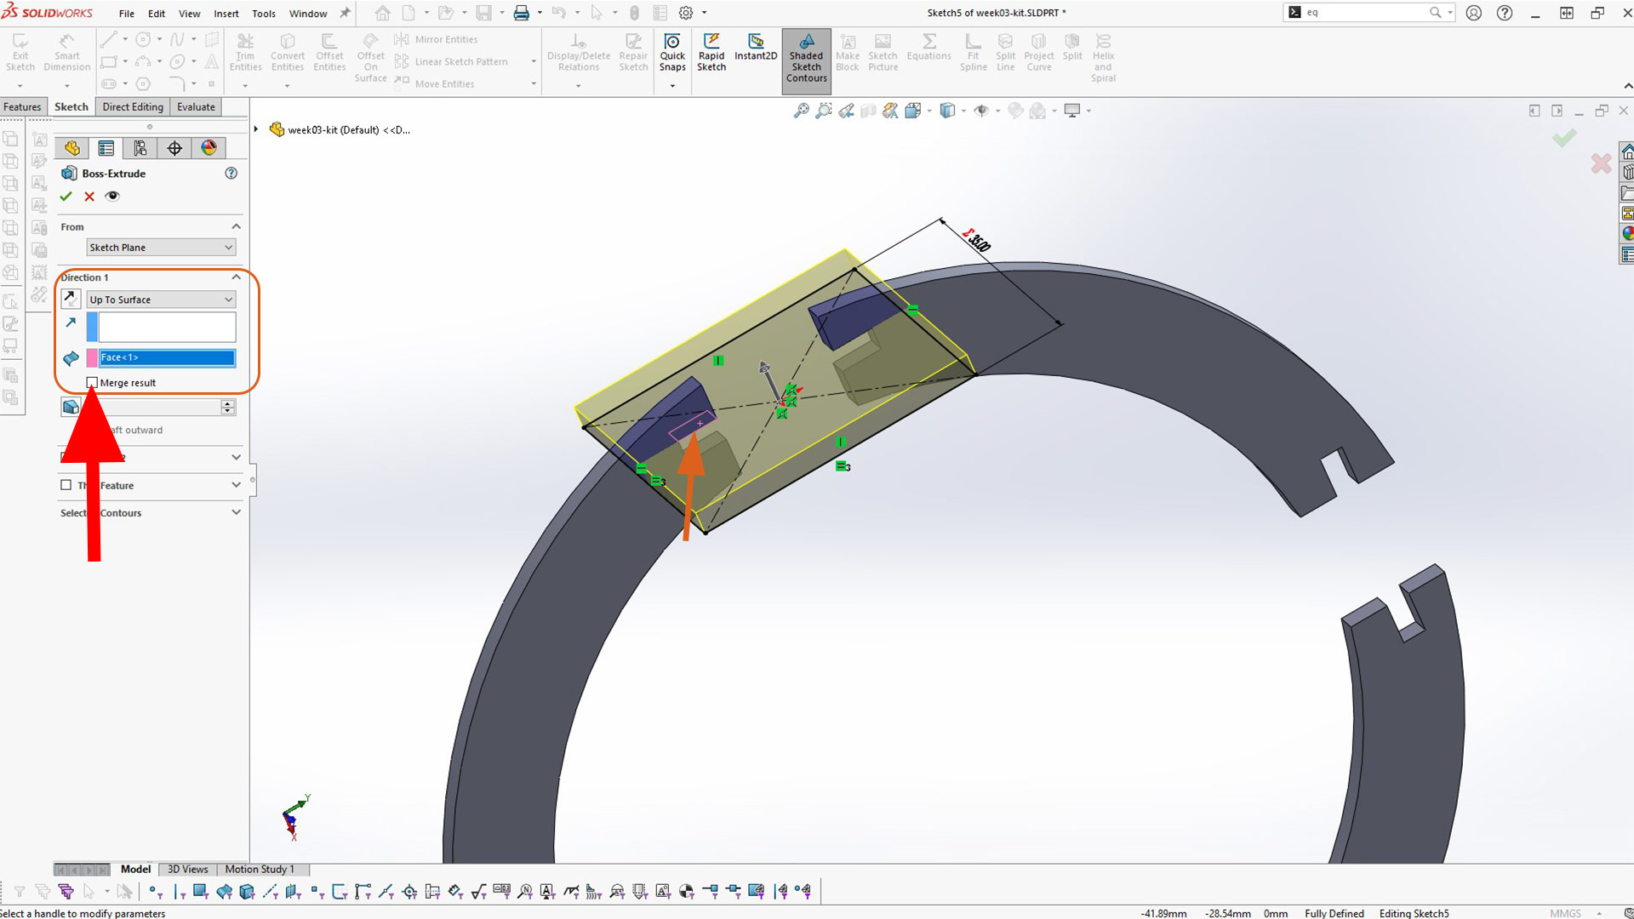
Task: Click the View Settings monitor icon
Action: point(1072,111)
